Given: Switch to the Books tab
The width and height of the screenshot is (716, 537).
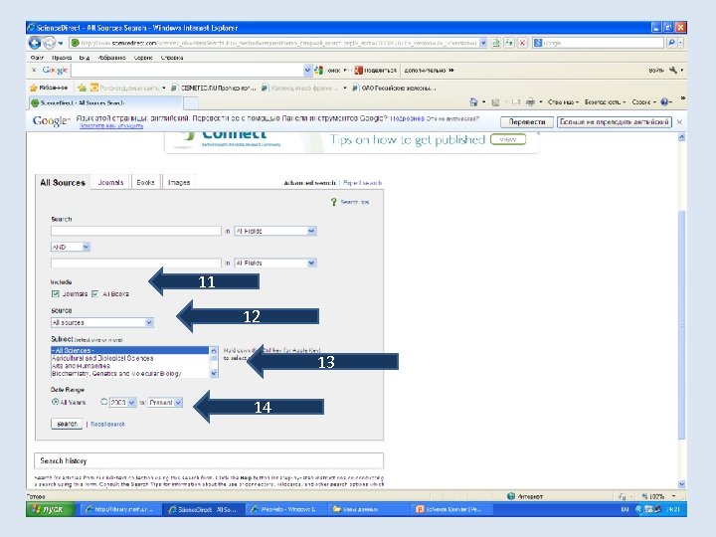Looking at the screenshot, I should (145, 182).
